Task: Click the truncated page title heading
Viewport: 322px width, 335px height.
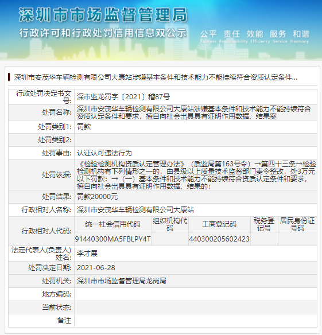Action: pyautogui.click(x=156, y=77)
